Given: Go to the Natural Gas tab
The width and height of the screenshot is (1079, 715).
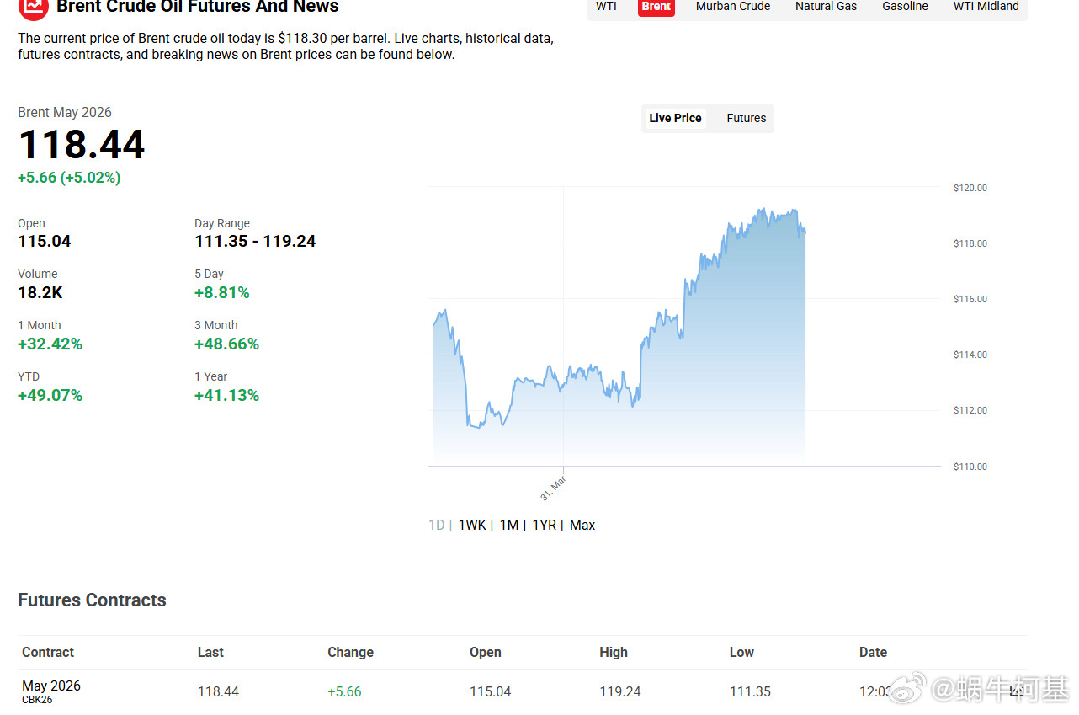Looking at the screenshot, I should point(826,7).
